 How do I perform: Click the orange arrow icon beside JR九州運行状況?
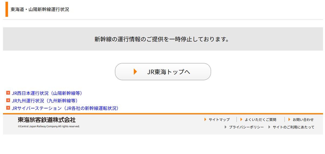[8, 101]
